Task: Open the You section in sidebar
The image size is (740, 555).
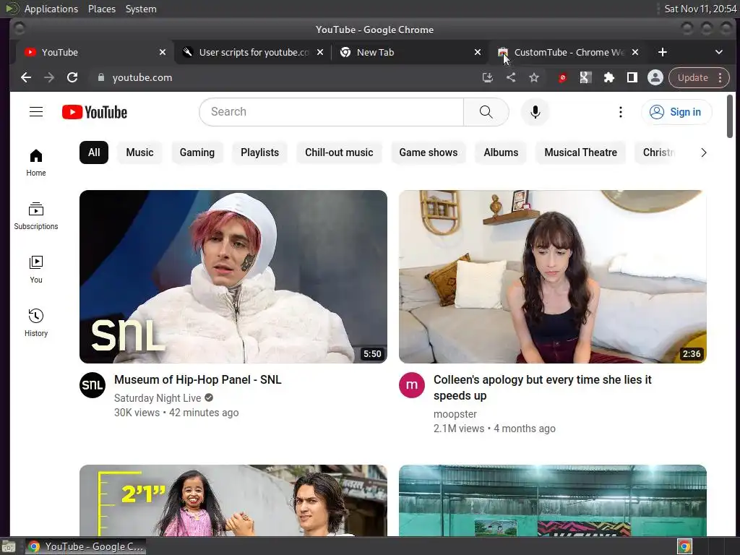Action: (36, 270)
